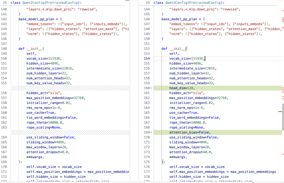
Task: Place cursor on def __init__ in right pane
Action: click(x=174, y=49)
